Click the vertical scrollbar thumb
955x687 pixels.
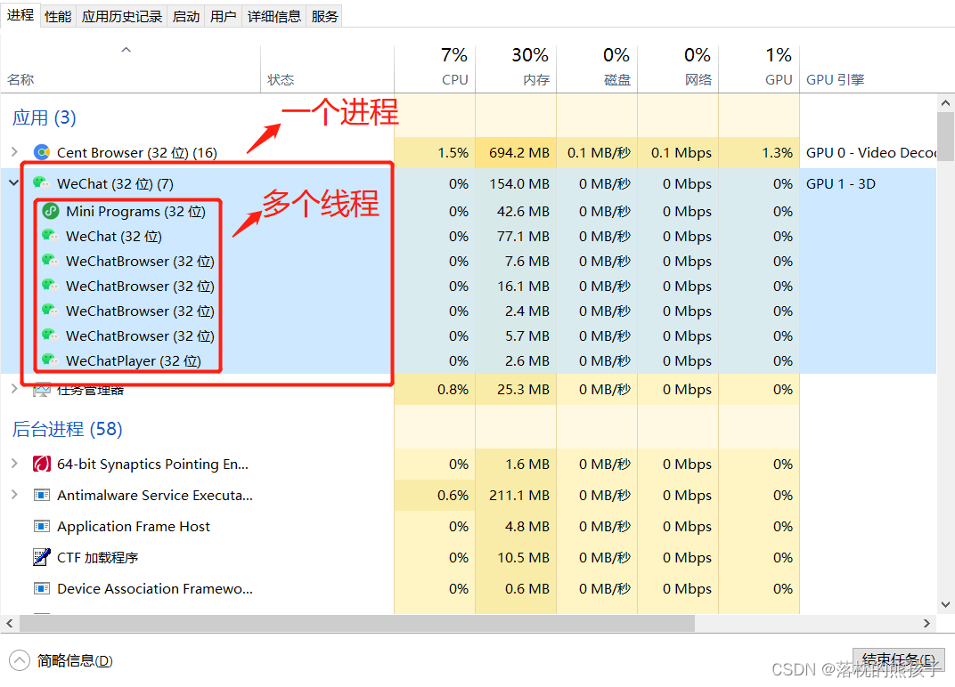pyautogui.click(x=945, y=136)
